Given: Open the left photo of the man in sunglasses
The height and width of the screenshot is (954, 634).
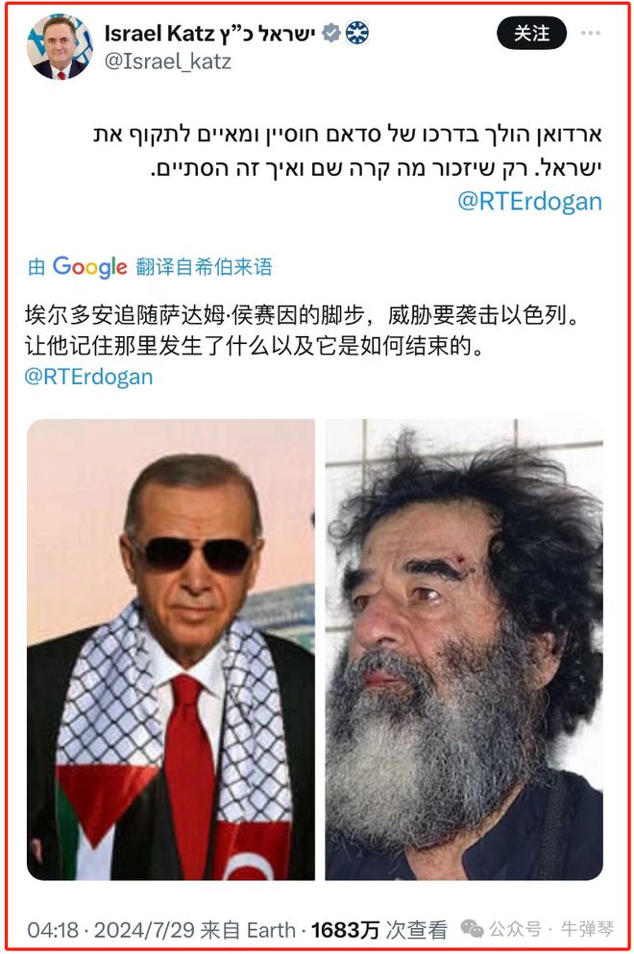Looking at the screenshot, I should (x=171, y=649).
